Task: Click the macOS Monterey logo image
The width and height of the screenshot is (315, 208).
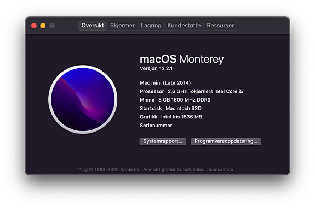Action: [83, 99]
